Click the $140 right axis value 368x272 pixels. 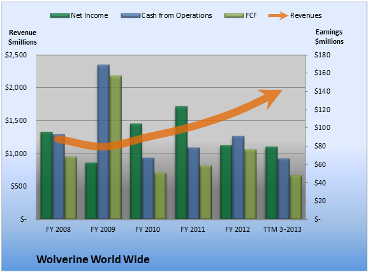click(322, 91)
